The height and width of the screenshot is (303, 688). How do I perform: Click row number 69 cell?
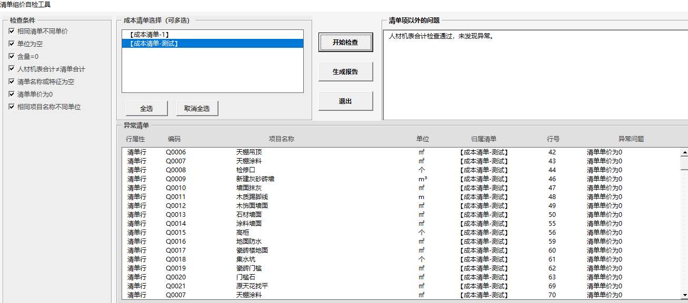[x=552, y=286]
